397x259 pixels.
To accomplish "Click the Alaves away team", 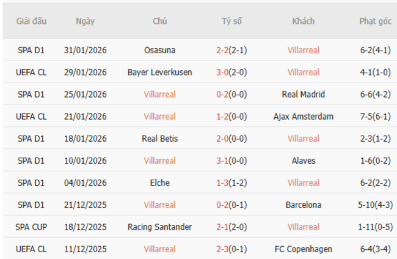I will (x=304, y=161).
